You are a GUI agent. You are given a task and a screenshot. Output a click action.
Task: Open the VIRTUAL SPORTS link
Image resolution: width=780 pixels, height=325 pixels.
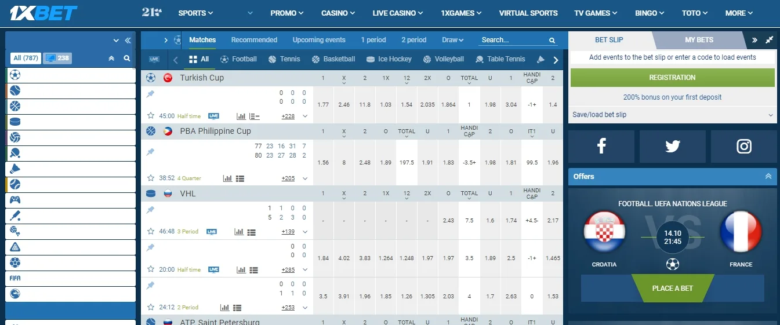[528, 13]
